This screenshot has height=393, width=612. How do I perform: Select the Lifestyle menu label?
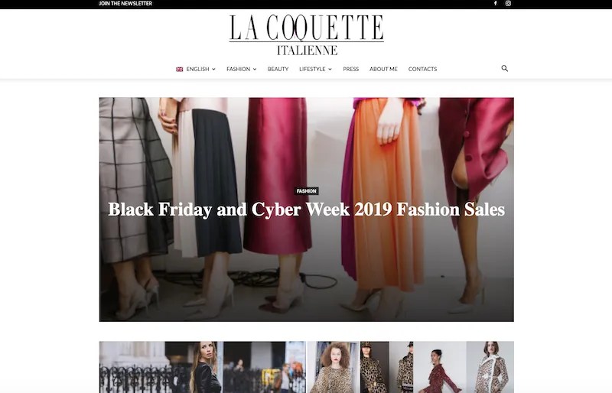click(x=312, y=69)
